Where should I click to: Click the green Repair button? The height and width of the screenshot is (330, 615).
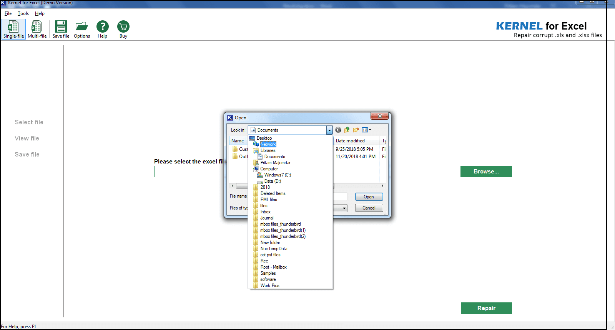click(486, 308)
